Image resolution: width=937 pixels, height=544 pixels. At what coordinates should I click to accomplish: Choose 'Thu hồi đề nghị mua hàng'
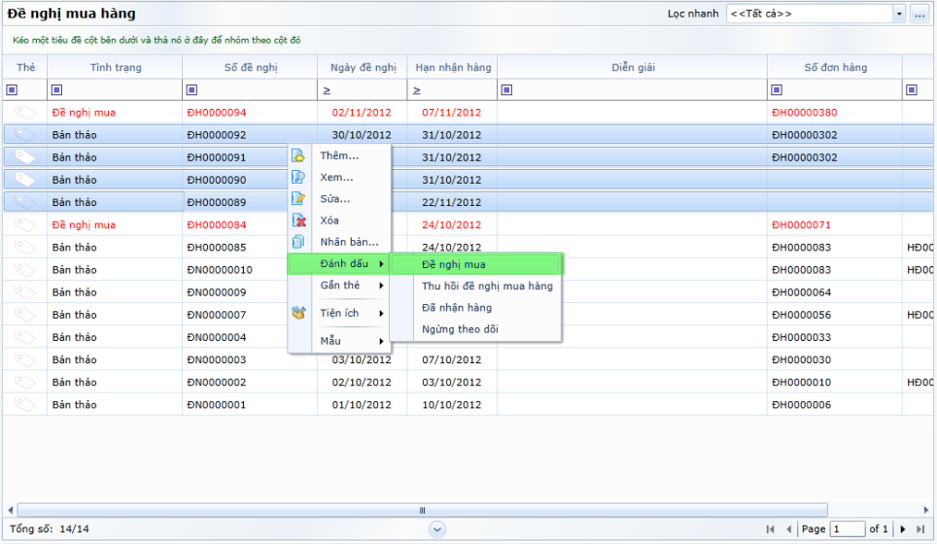(487, 286)
